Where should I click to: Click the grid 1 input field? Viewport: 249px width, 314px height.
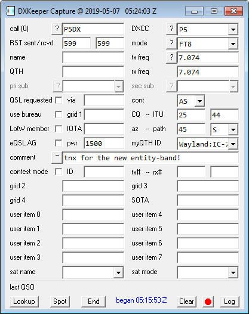104,114
